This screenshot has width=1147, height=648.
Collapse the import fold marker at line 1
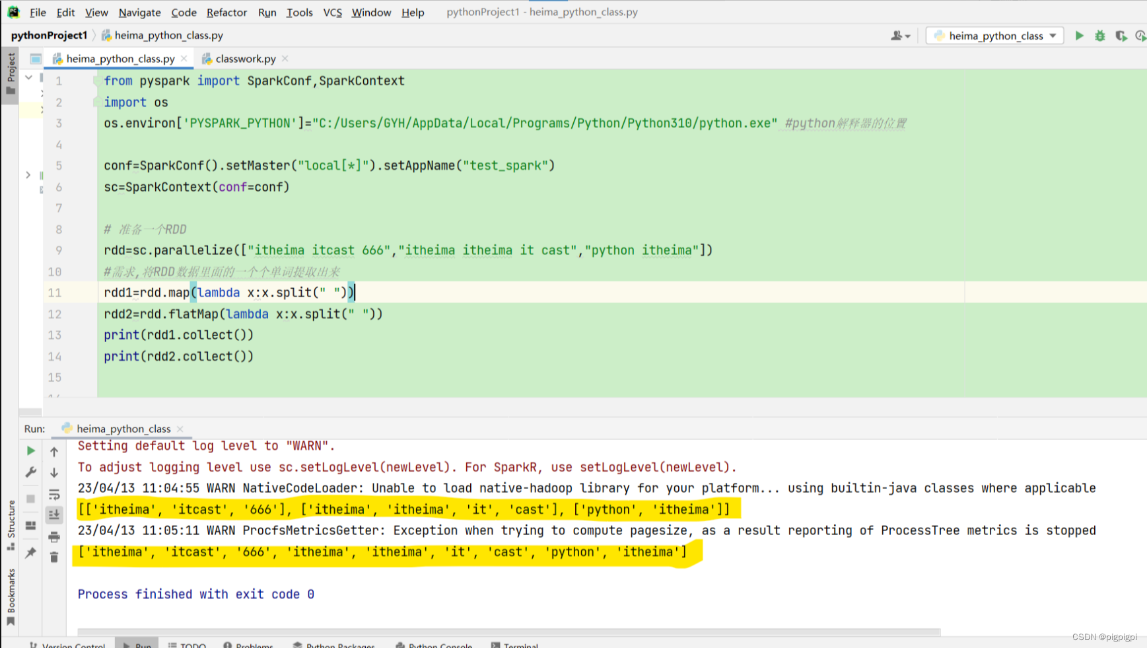coord(98,81)
